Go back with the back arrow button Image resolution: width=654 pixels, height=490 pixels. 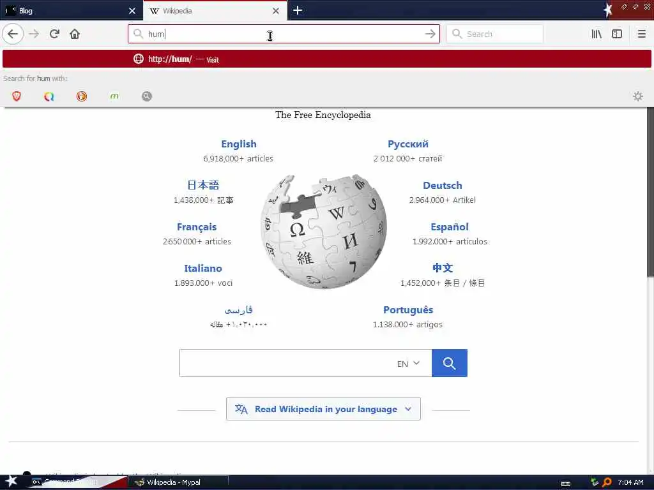coord(13,34)
